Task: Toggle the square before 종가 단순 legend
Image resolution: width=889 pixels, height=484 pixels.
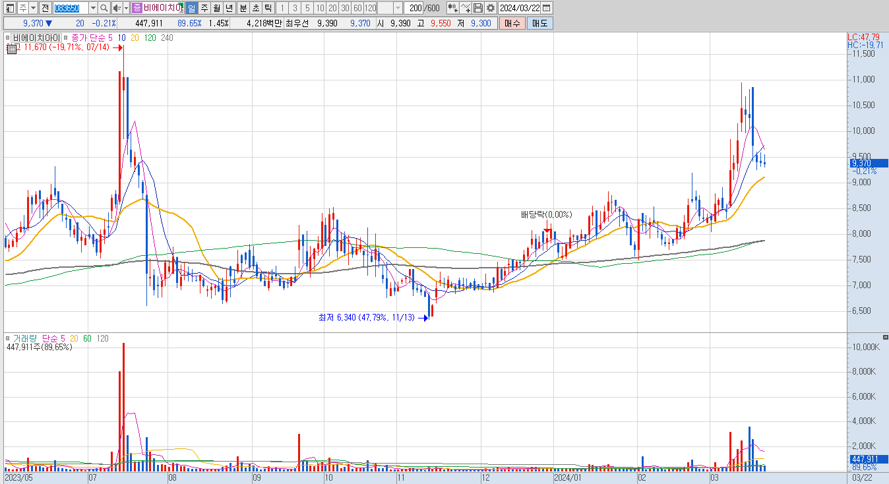Action: (65, 38)
